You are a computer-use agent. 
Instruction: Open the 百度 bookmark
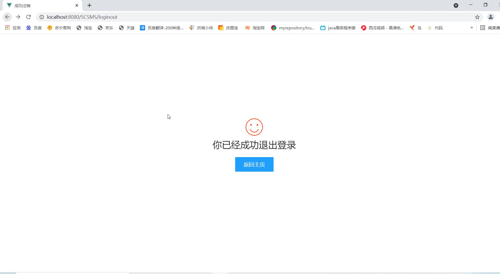click(x=34, y=28)
